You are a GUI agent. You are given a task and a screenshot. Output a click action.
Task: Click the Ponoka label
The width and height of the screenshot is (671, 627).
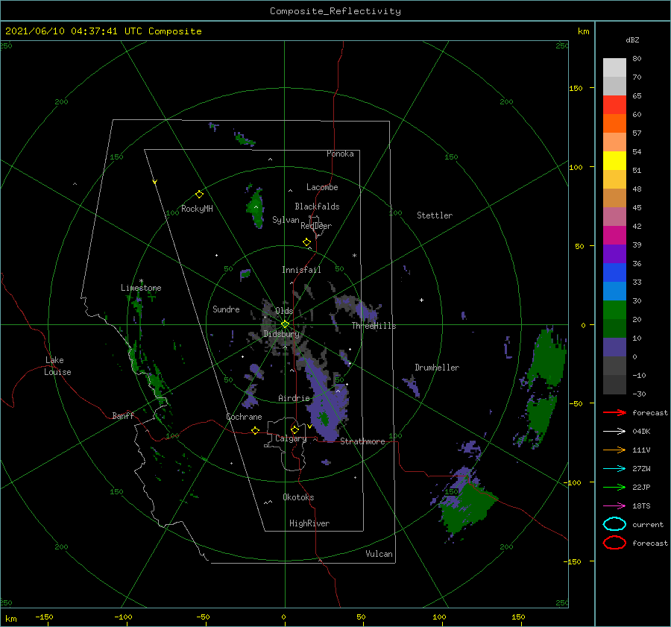(x=340, y=154)
